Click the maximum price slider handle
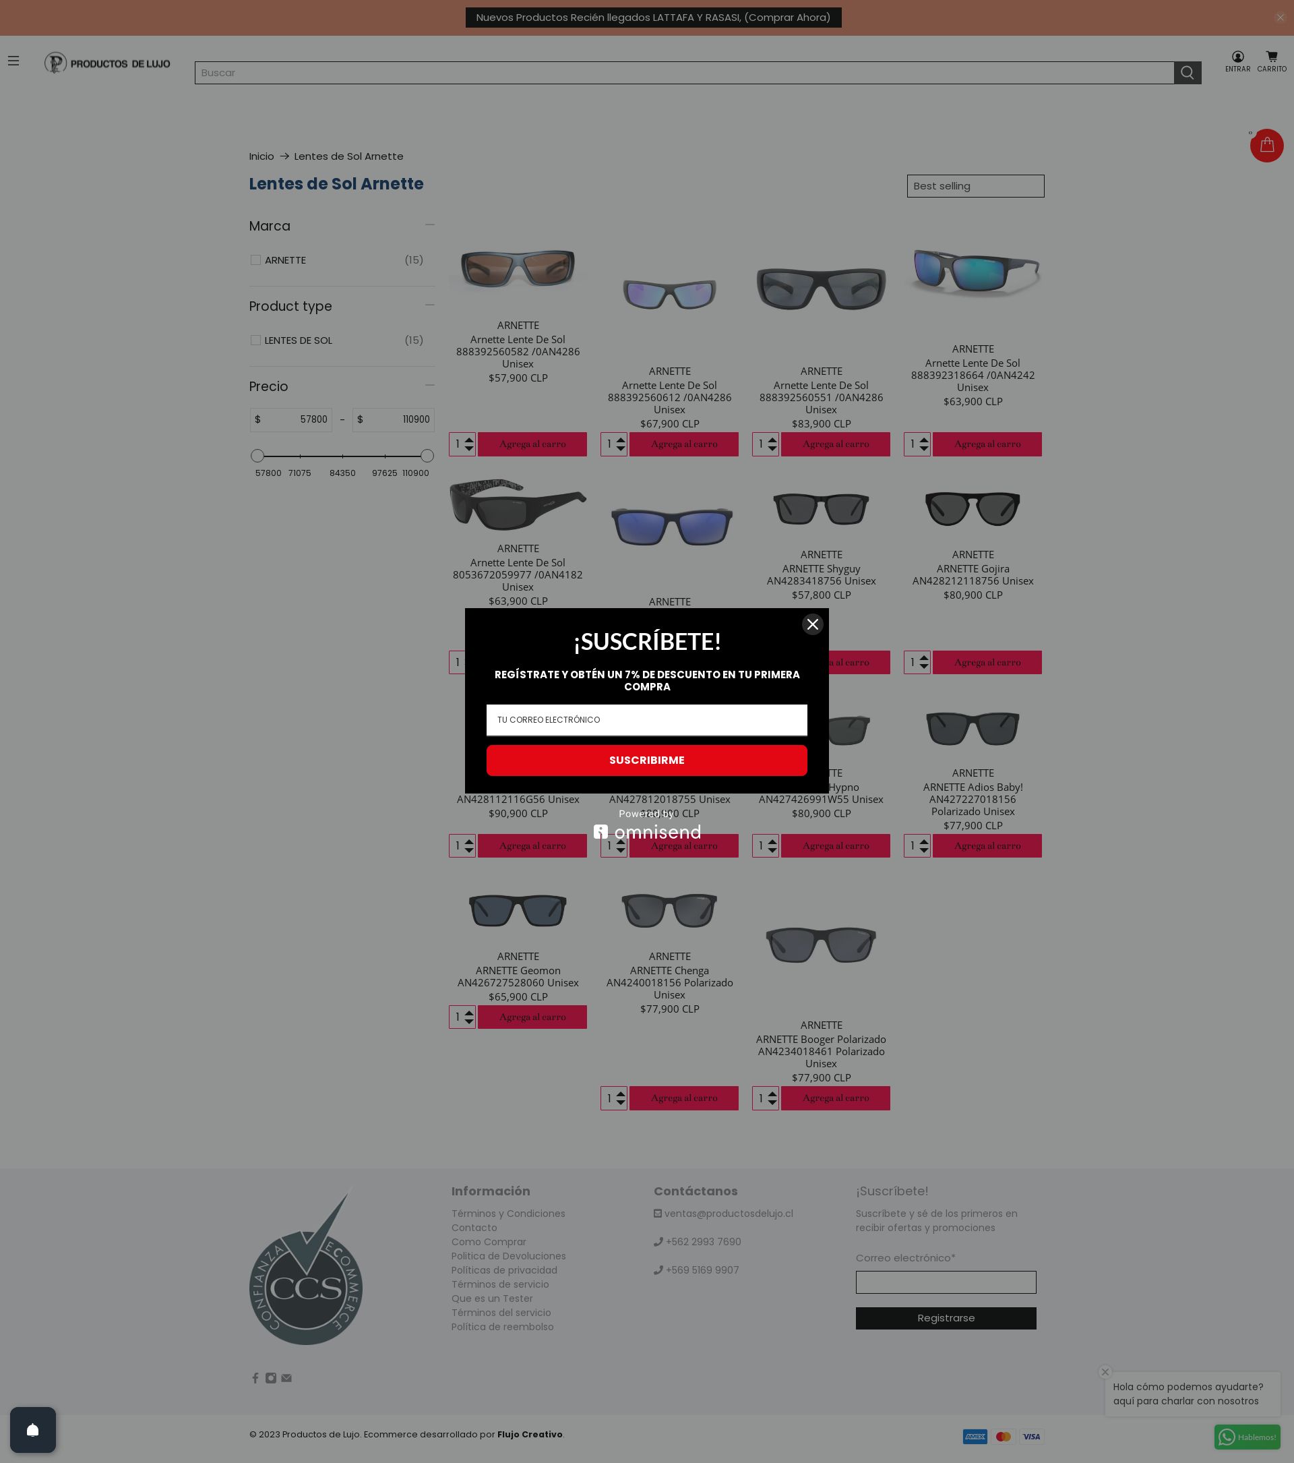The image size is (1294, 1463). click(x=427, y=455)
